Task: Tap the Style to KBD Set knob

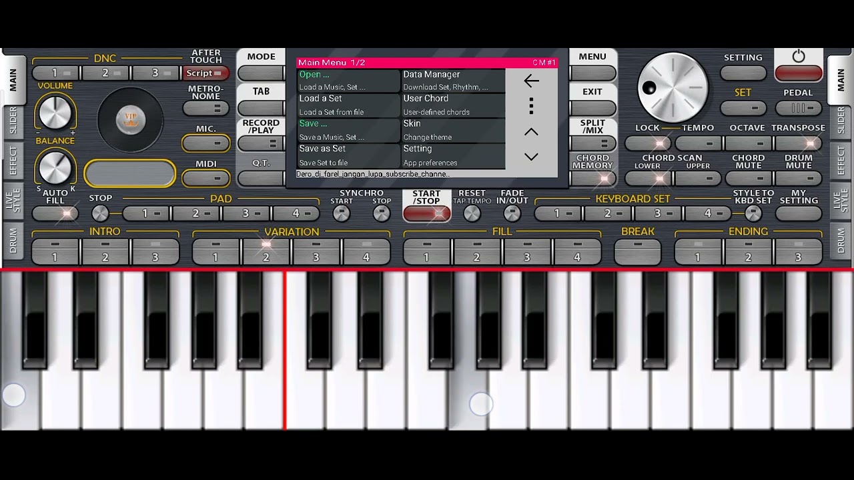Action: pos(753,213)
